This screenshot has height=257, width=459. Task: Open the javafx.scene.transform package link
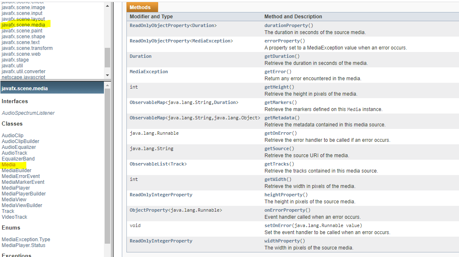(27, 48)
